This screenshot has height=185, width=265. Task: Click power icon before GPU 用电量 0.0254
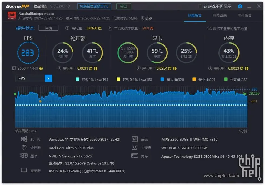pyautogui.click(x=138, y=68)
